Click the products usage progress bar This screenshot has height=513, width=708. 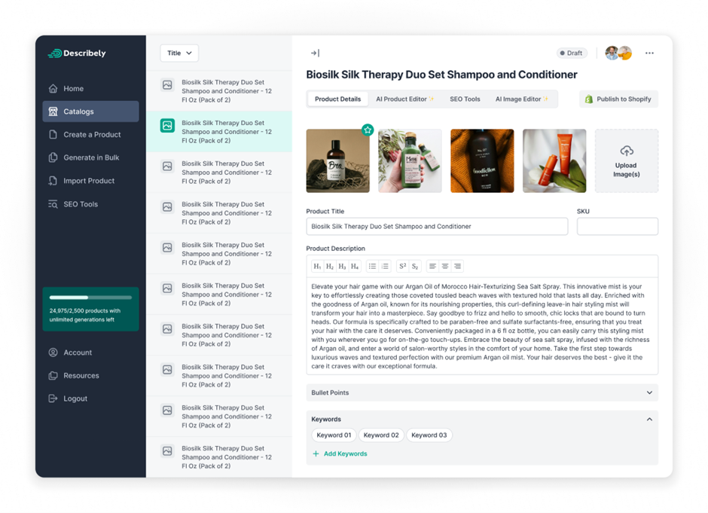tap(90, 298)
